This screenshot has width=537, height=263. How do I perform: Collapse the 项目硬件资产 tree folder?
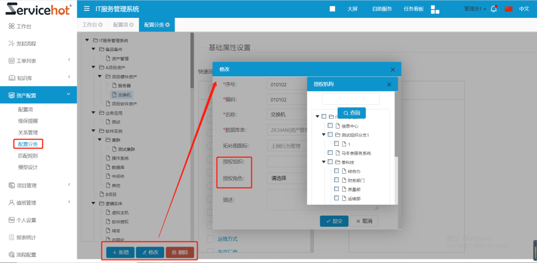click(x=101, y=77)
